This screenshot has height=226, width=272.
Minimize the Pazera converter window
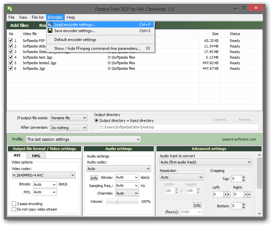tap(235, 8)
